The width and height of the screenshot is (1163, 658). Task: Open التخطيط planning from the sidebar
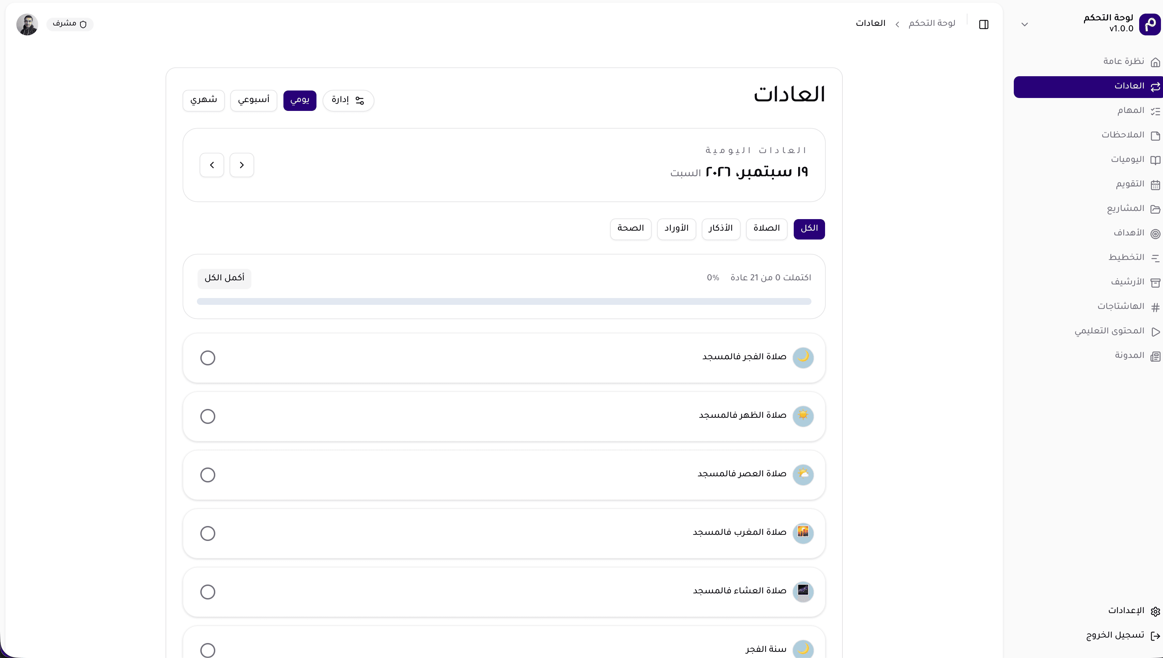click(1088, 258)
